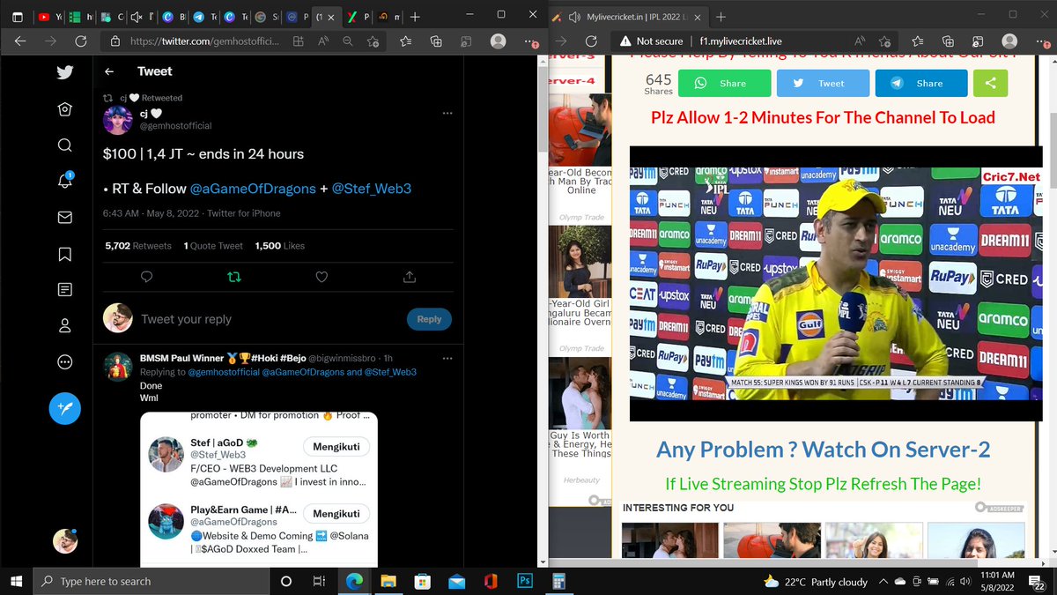1057x595 pixels.
Task: Go back using Tweet header arrow
Action: point(109,71)
